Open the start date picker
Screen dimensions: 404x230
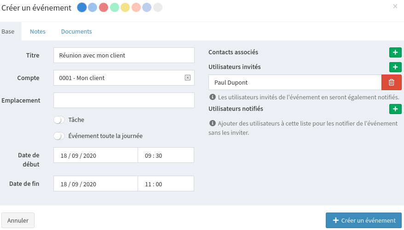coord(96,155)
